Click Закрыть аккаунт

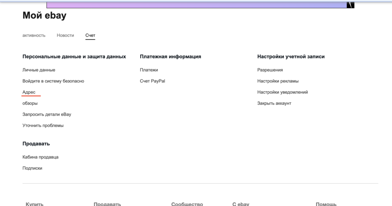pos(274,103)
